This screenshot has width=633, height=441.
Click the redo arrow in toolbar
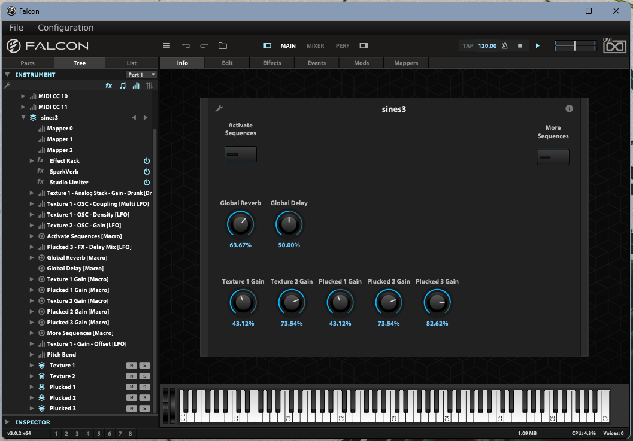204,46
